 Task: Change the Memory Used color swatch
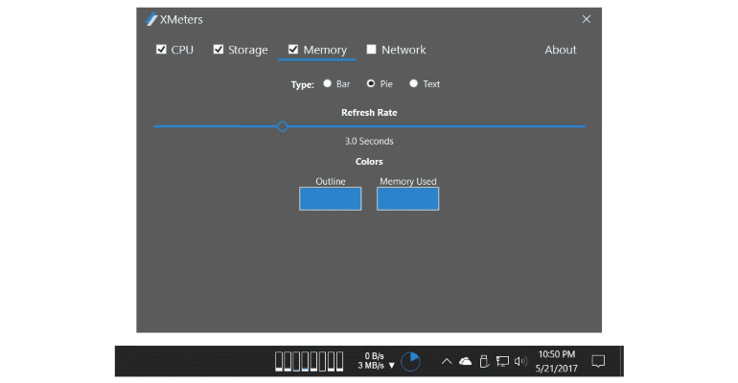click(408, 199)
